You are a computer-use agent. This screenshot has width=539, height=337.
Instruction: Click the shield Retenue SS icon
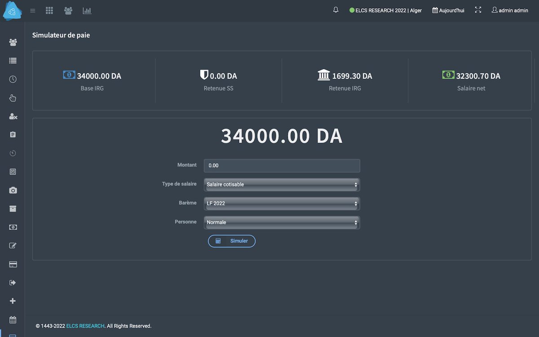tap(204, 75)
